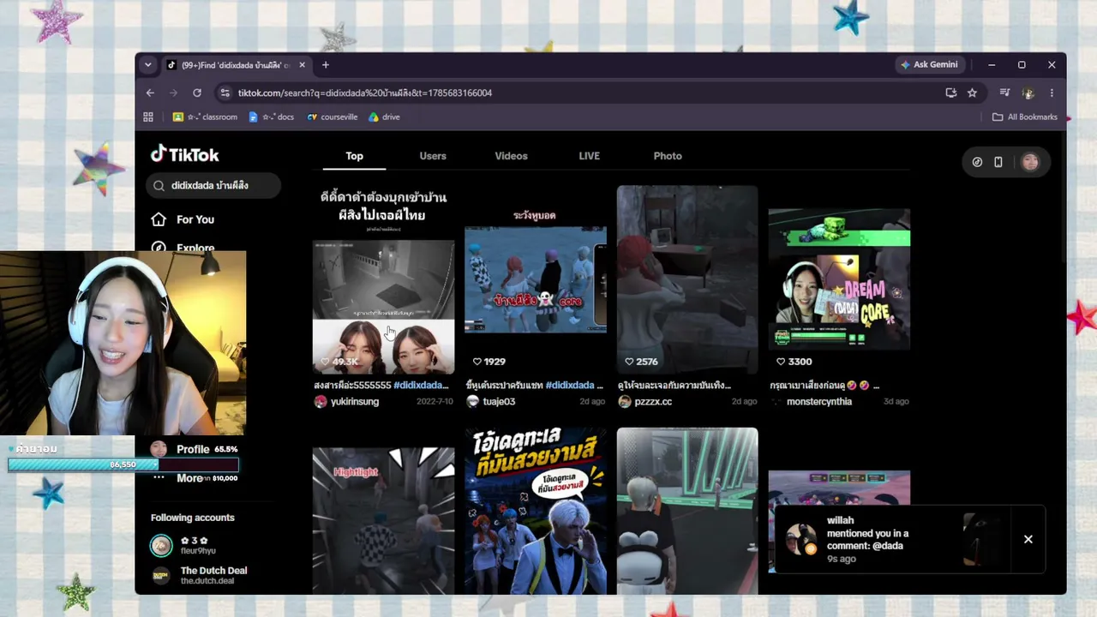
Task: Open the Chrome apps grid shortcut
Action: pos(148,117)
